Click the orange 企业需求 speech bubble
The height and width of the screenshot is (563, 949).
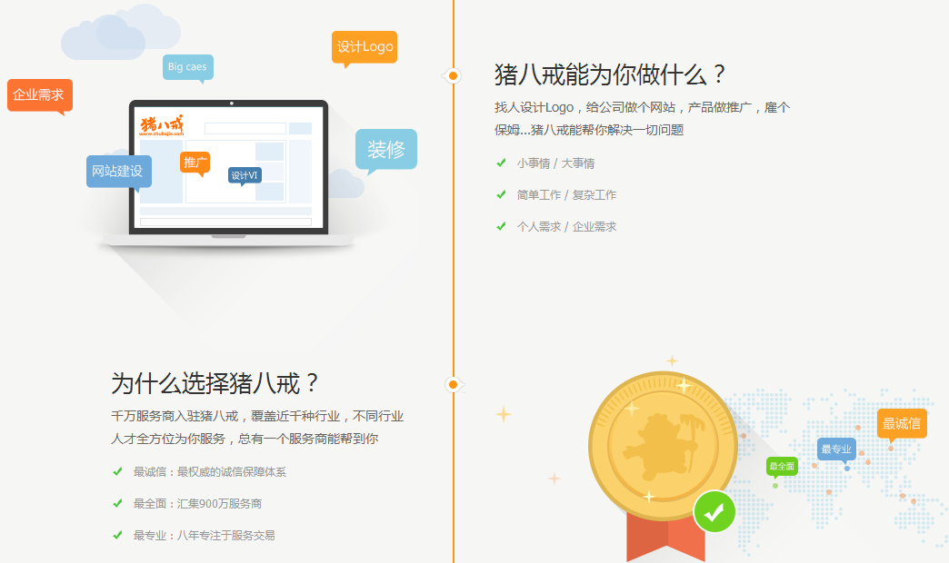tap(40, 95)
